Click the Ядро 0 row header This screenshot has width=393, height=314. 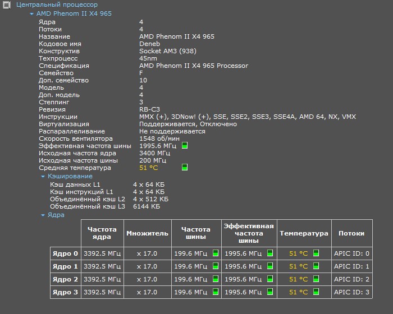click(x=65, y=253)
